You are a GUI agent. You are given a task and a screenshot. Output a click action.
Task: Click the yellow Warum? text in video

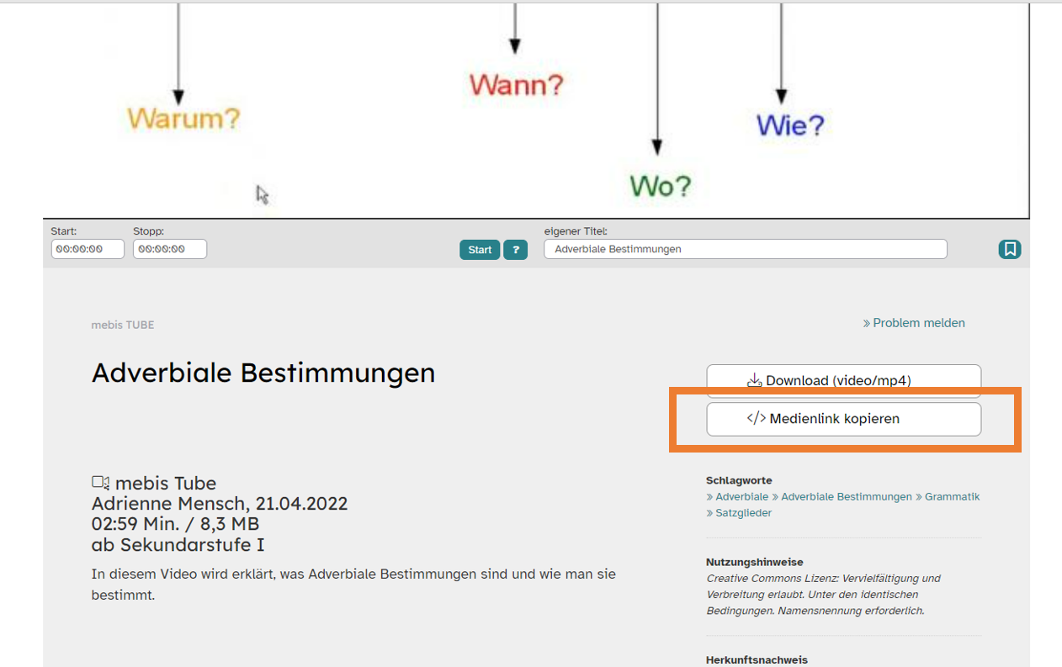183,118
